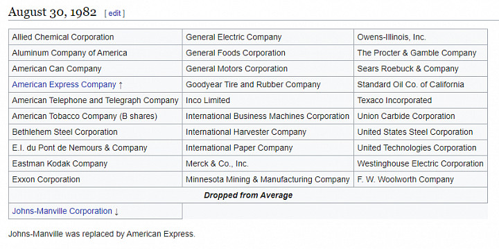
Task: Select the Union Carbide Corporation cell
Action: click(421, 116)
